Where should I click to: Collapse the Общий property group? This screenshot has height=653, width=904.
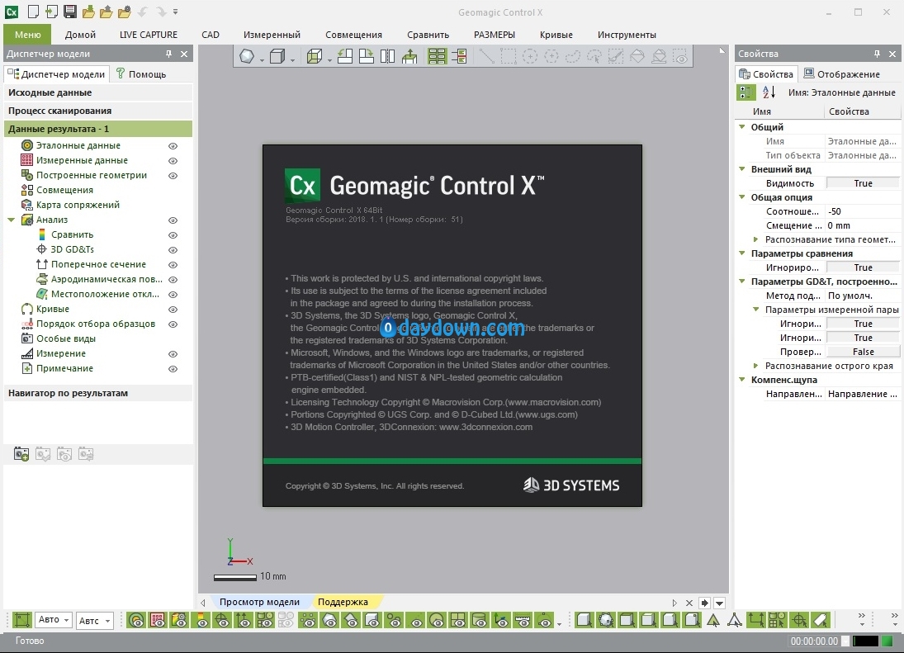coord(742,127)
